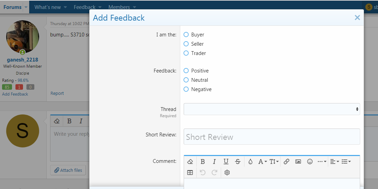Image resolution: width=378 pixels, height=189 pixels.
Task: Open the Font size dropdown
Action: point(274,162)
